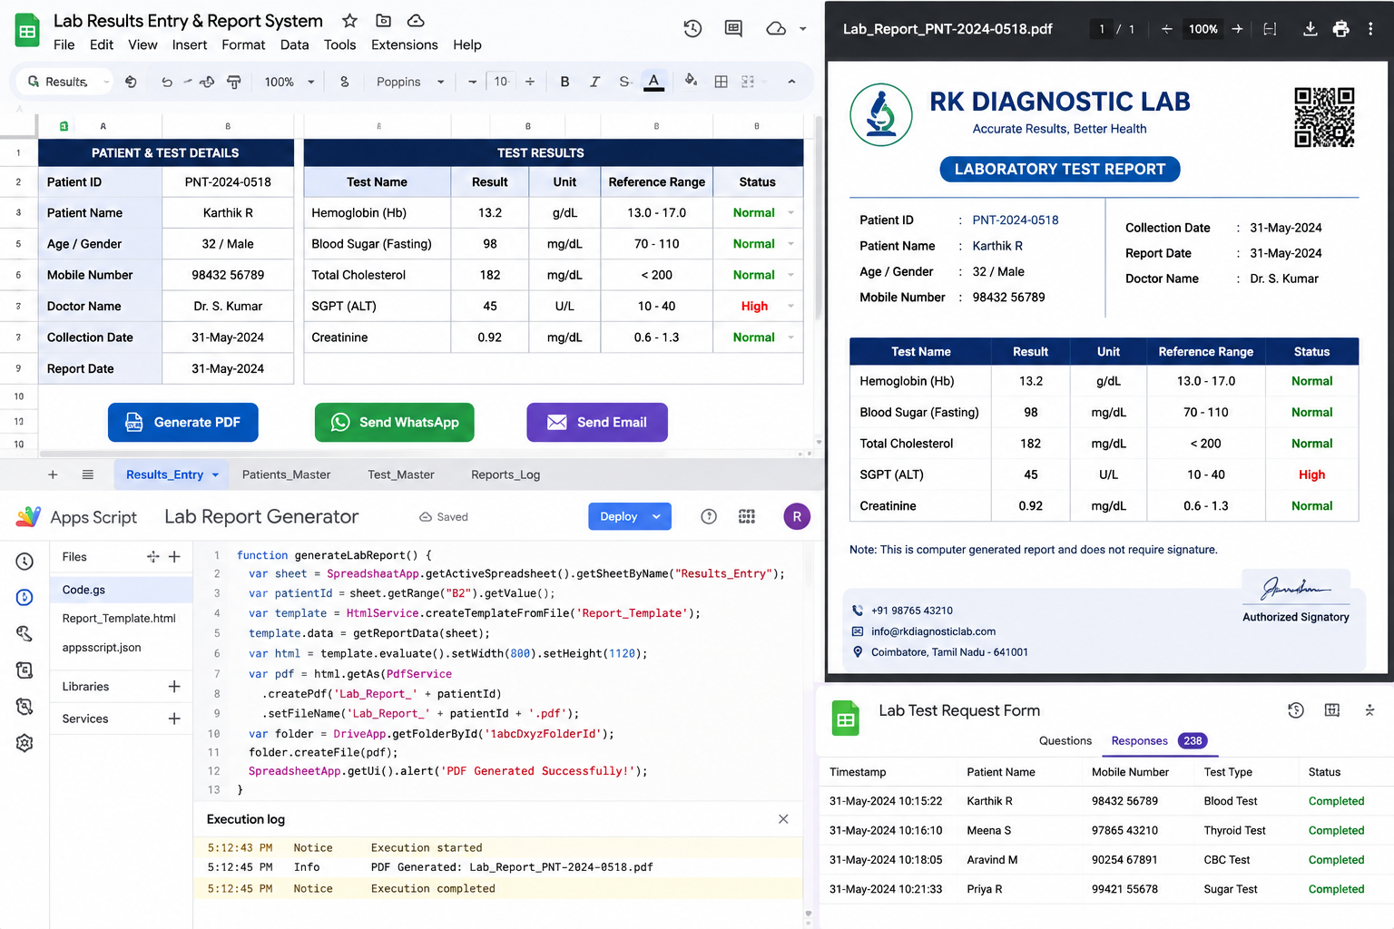Screen dimensions: 1394x929
Task: Decrease font size with the minus button
Action: (x=472, y=82)
